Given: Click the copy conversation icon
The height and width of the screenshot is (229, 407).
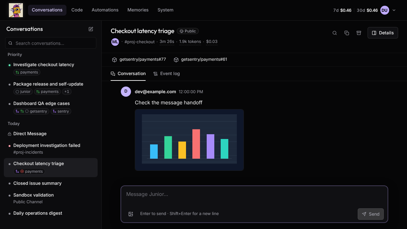Looking at the screenshot, I should coord(347,33).
